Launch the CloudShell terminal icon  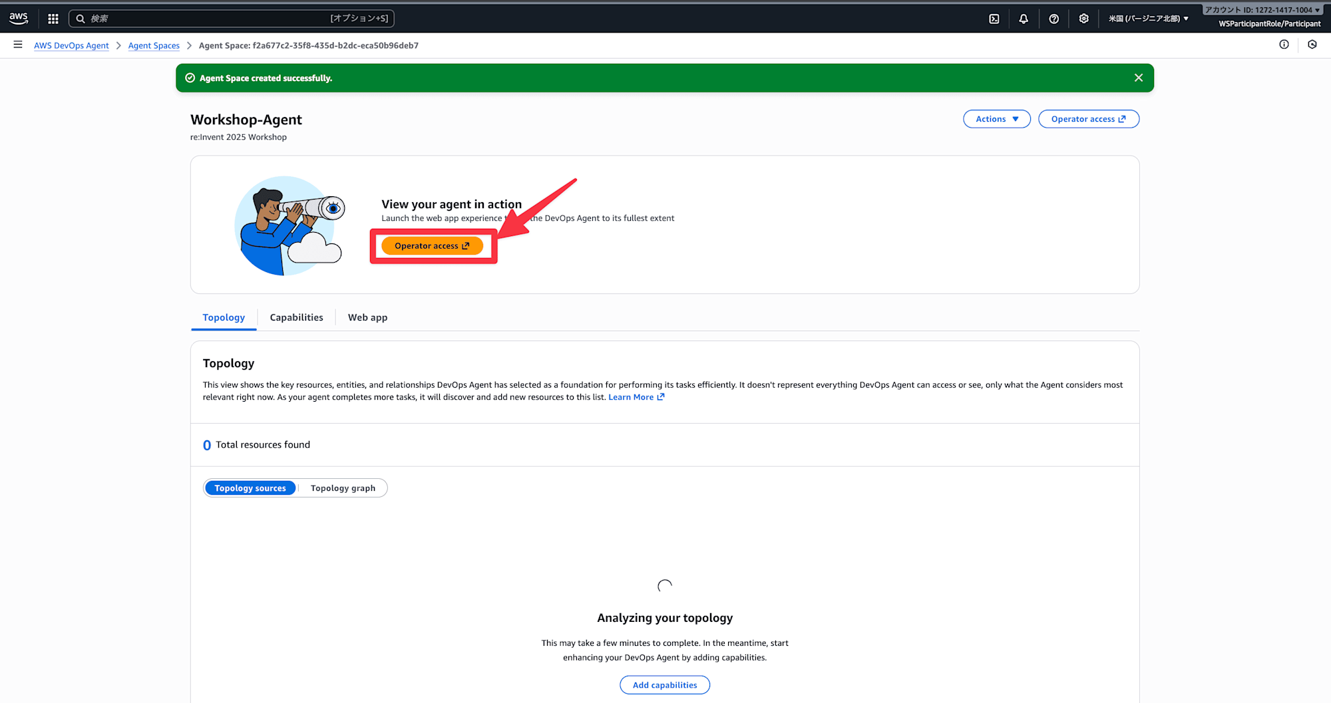point(994,19)
